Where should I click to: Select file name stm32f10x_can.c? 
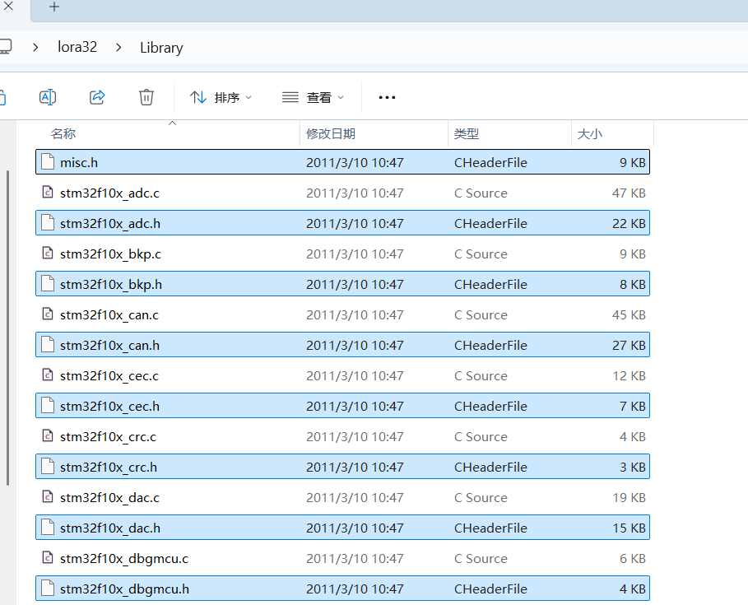tap(109, 315)
